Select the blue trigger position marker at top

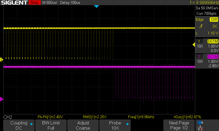[x=96, y=6]
